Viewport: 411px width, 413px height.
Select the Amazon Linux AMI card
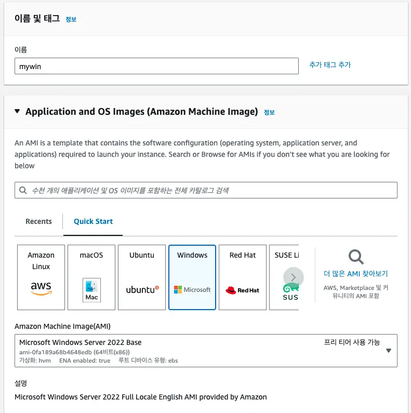41,277
